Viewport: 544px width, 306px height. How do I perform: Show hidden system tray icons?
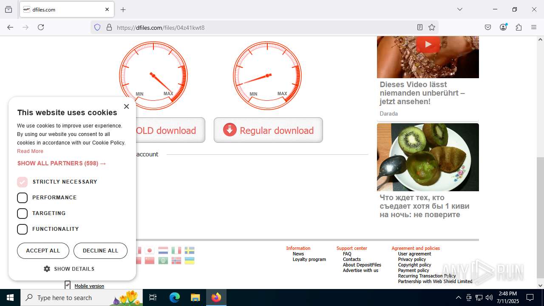click(458, 297)
